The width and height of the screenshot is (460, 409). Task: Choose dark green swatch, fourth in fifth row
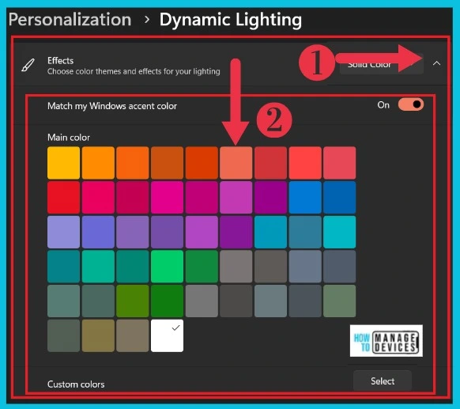167,301
